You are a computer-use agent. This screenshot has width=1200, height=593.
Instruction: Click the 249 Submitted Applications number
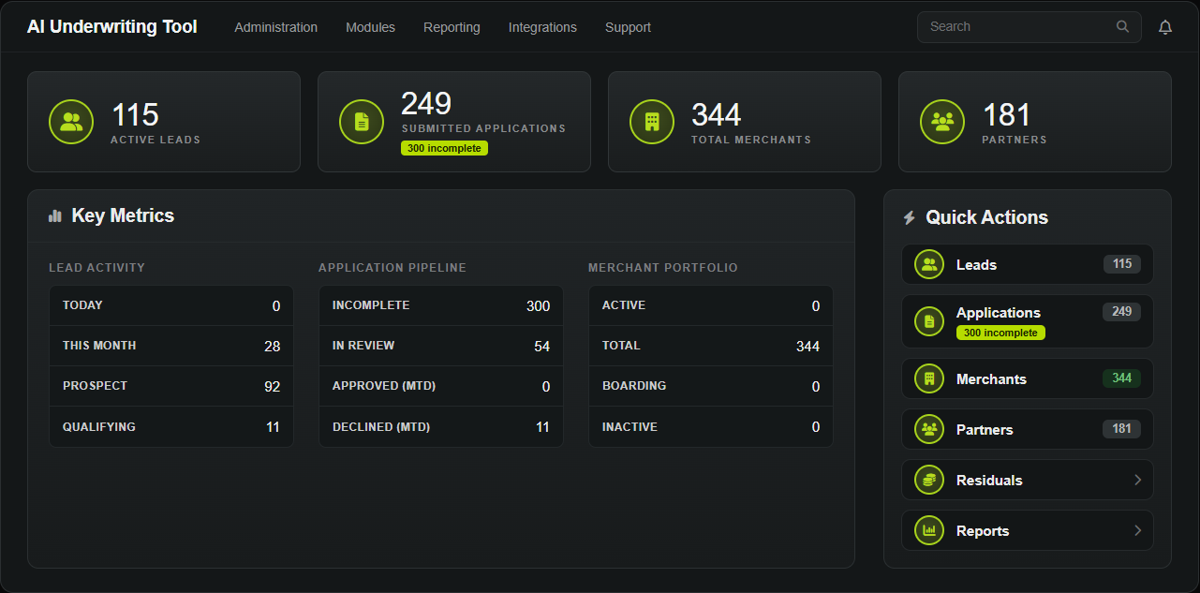(x=426, y=104)
